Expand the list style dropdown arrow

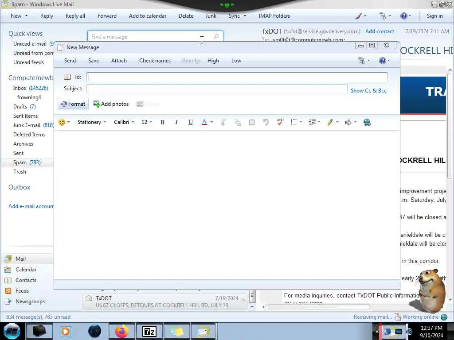click(x=301, y=122)
